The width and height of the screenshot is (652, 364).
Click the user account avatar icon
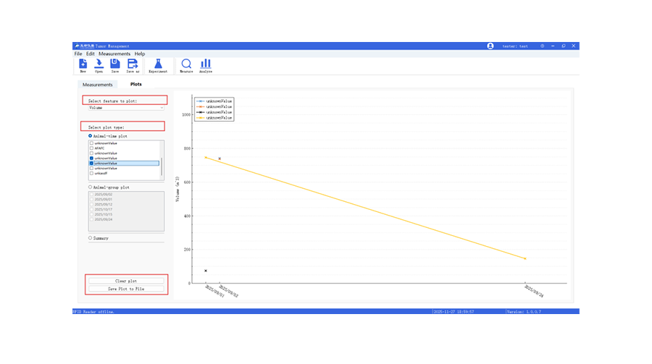490,46
